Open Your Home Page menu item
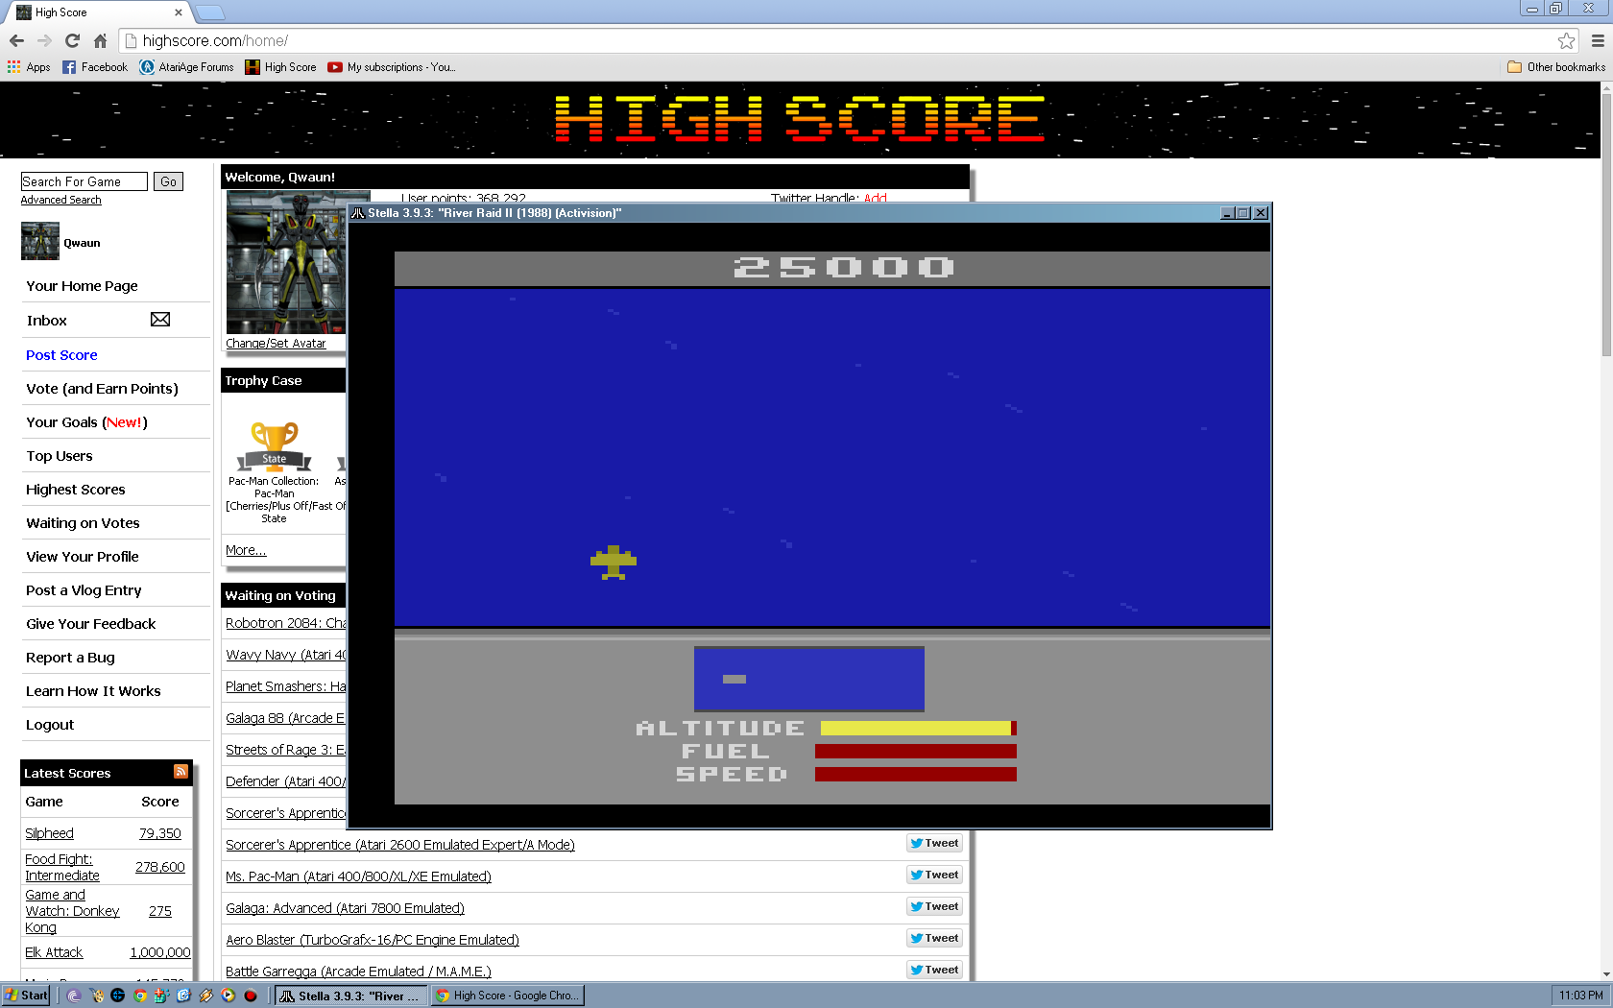Image resolution: width=1613 pixels, height=1008 pixels. (82, 286)
